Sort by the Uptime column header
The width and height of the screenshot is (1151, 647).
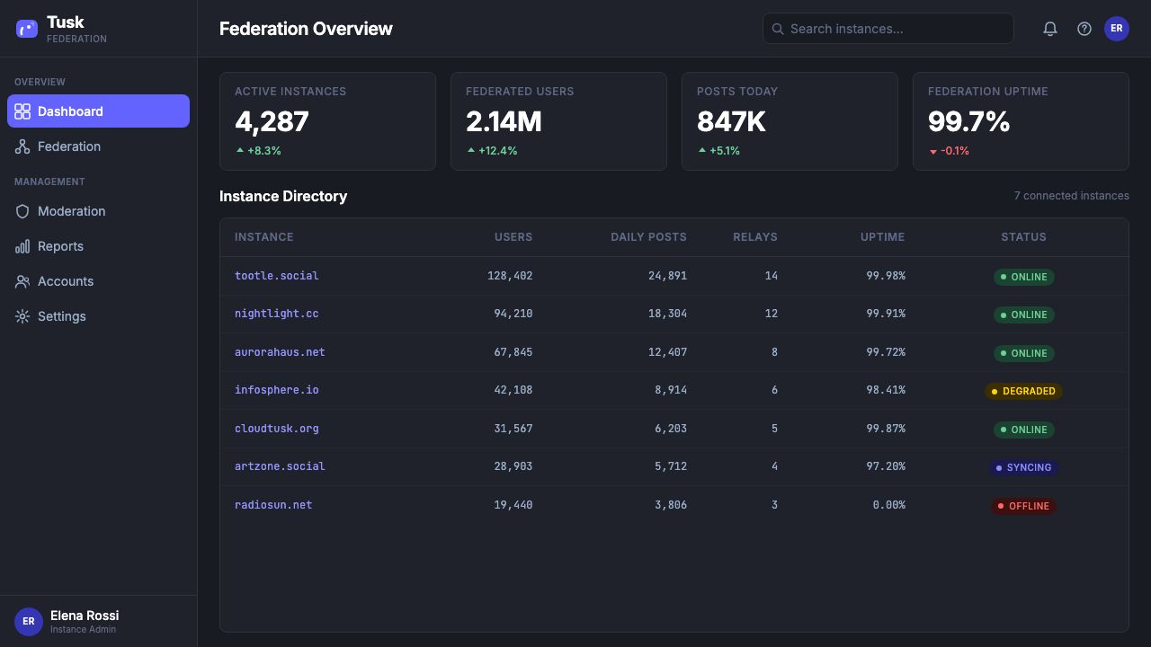883,237
